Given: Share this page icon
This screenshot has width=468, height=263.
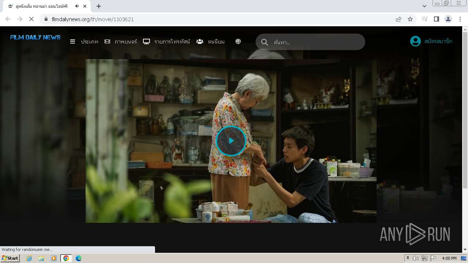Looking at the screenshot, I should [399, 19].
